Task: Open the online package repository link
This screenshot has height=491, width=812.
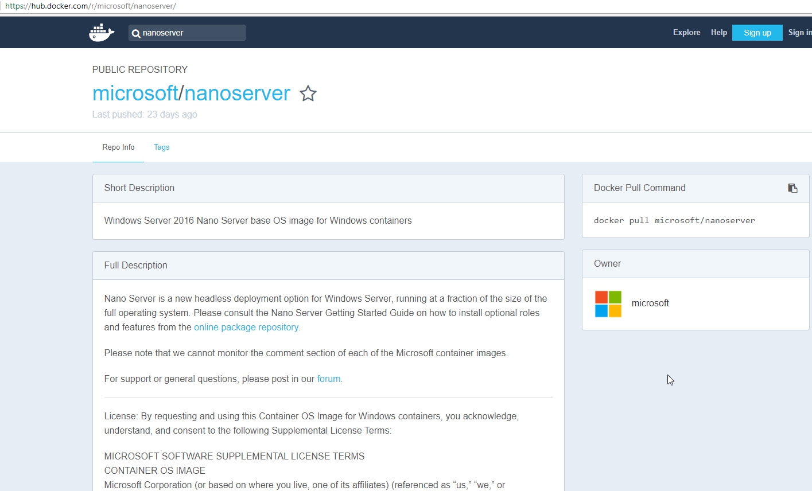Action: 246,327
